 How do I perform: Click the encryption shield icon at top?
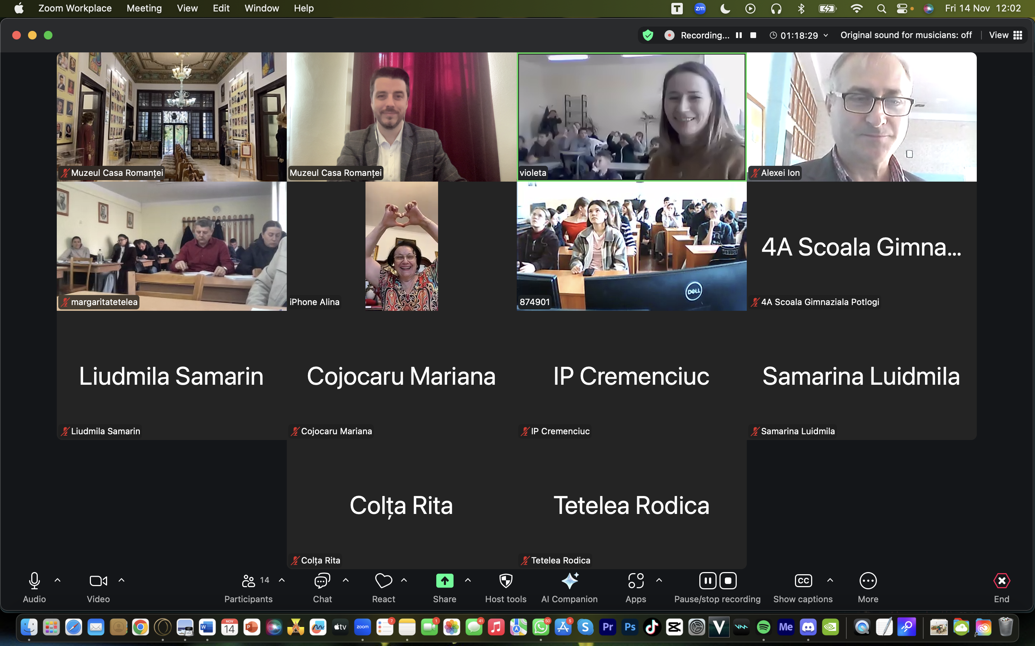(x=648, y=35)
